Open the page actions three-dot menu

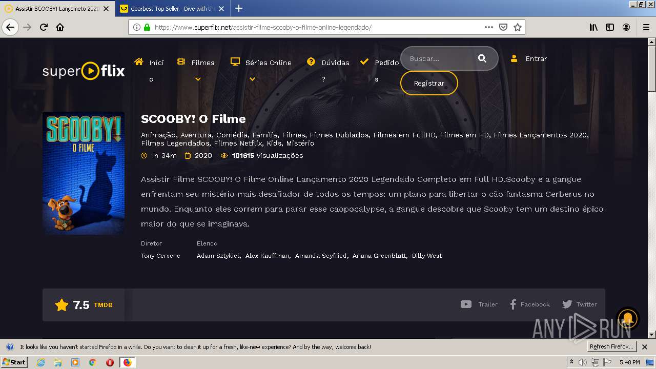pyautogui.click(x=488, y=27)
